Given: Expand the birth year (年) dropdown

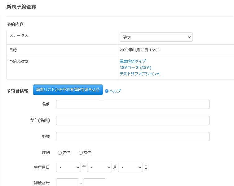Looking at the screenshot, I should (68, 167).
